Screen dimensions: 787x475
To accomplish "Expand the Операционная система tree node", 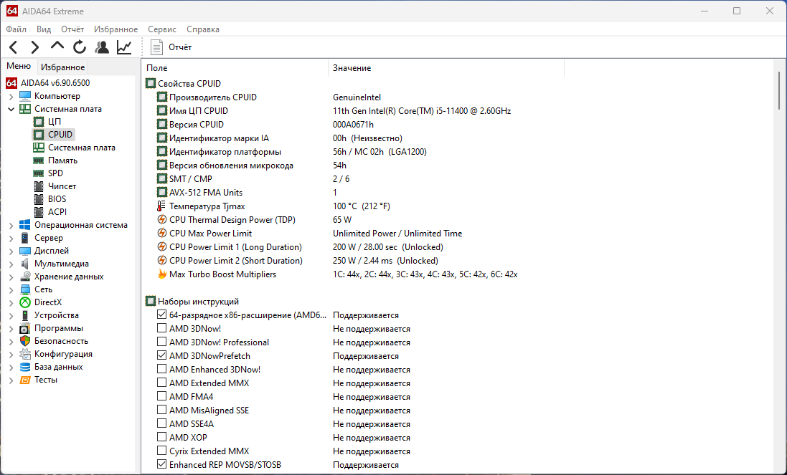I will tap(11, 226).
